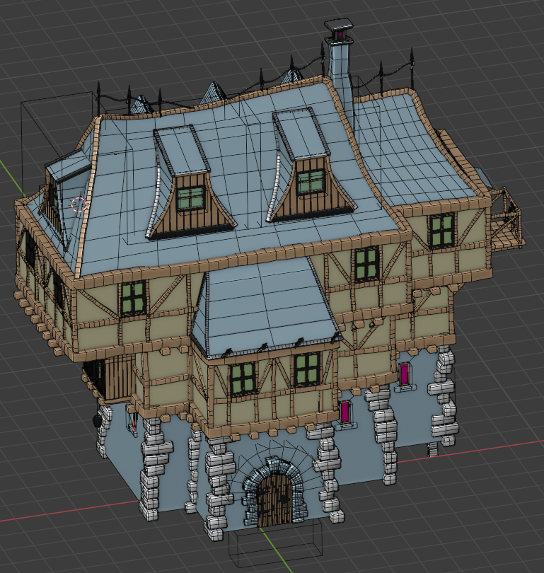Click the 3D cursor on the left roof

pos(79,205)
